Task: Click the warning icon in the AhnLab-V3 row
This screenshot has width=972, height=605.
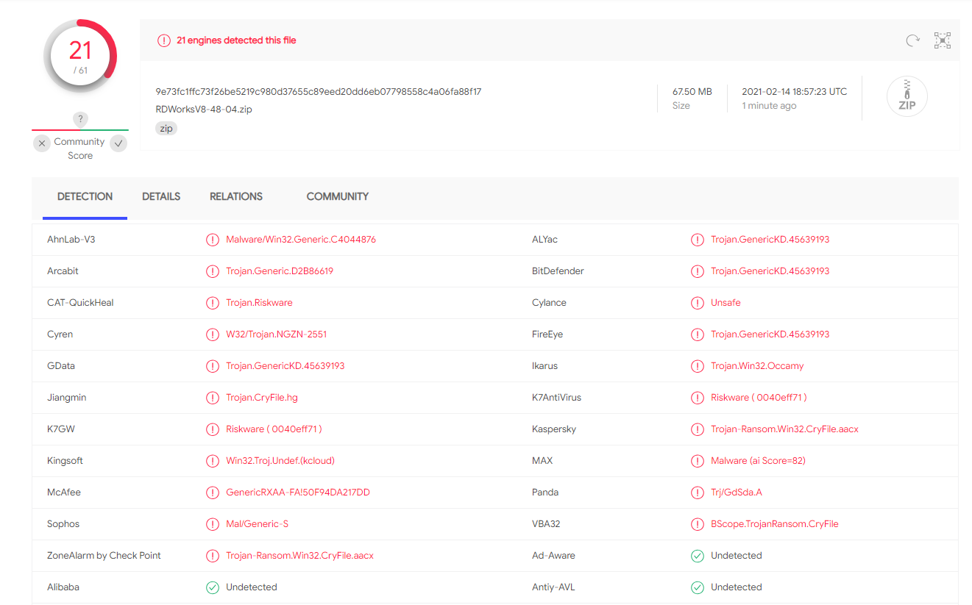Action: 213,240
